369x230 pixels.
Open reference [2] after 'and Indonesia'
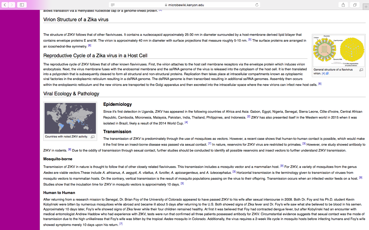249,117
